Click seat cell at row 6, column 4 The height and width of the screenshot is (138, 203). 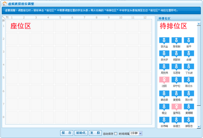[x=48, y=91]
